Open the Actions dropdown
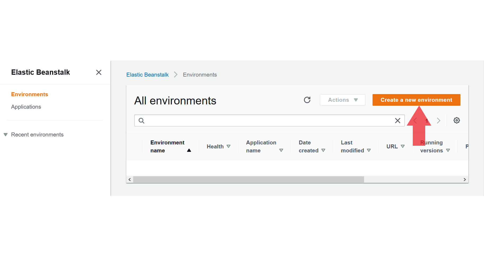Image resolution: width=484 pixels, height=256 pixels. [343, 100]
